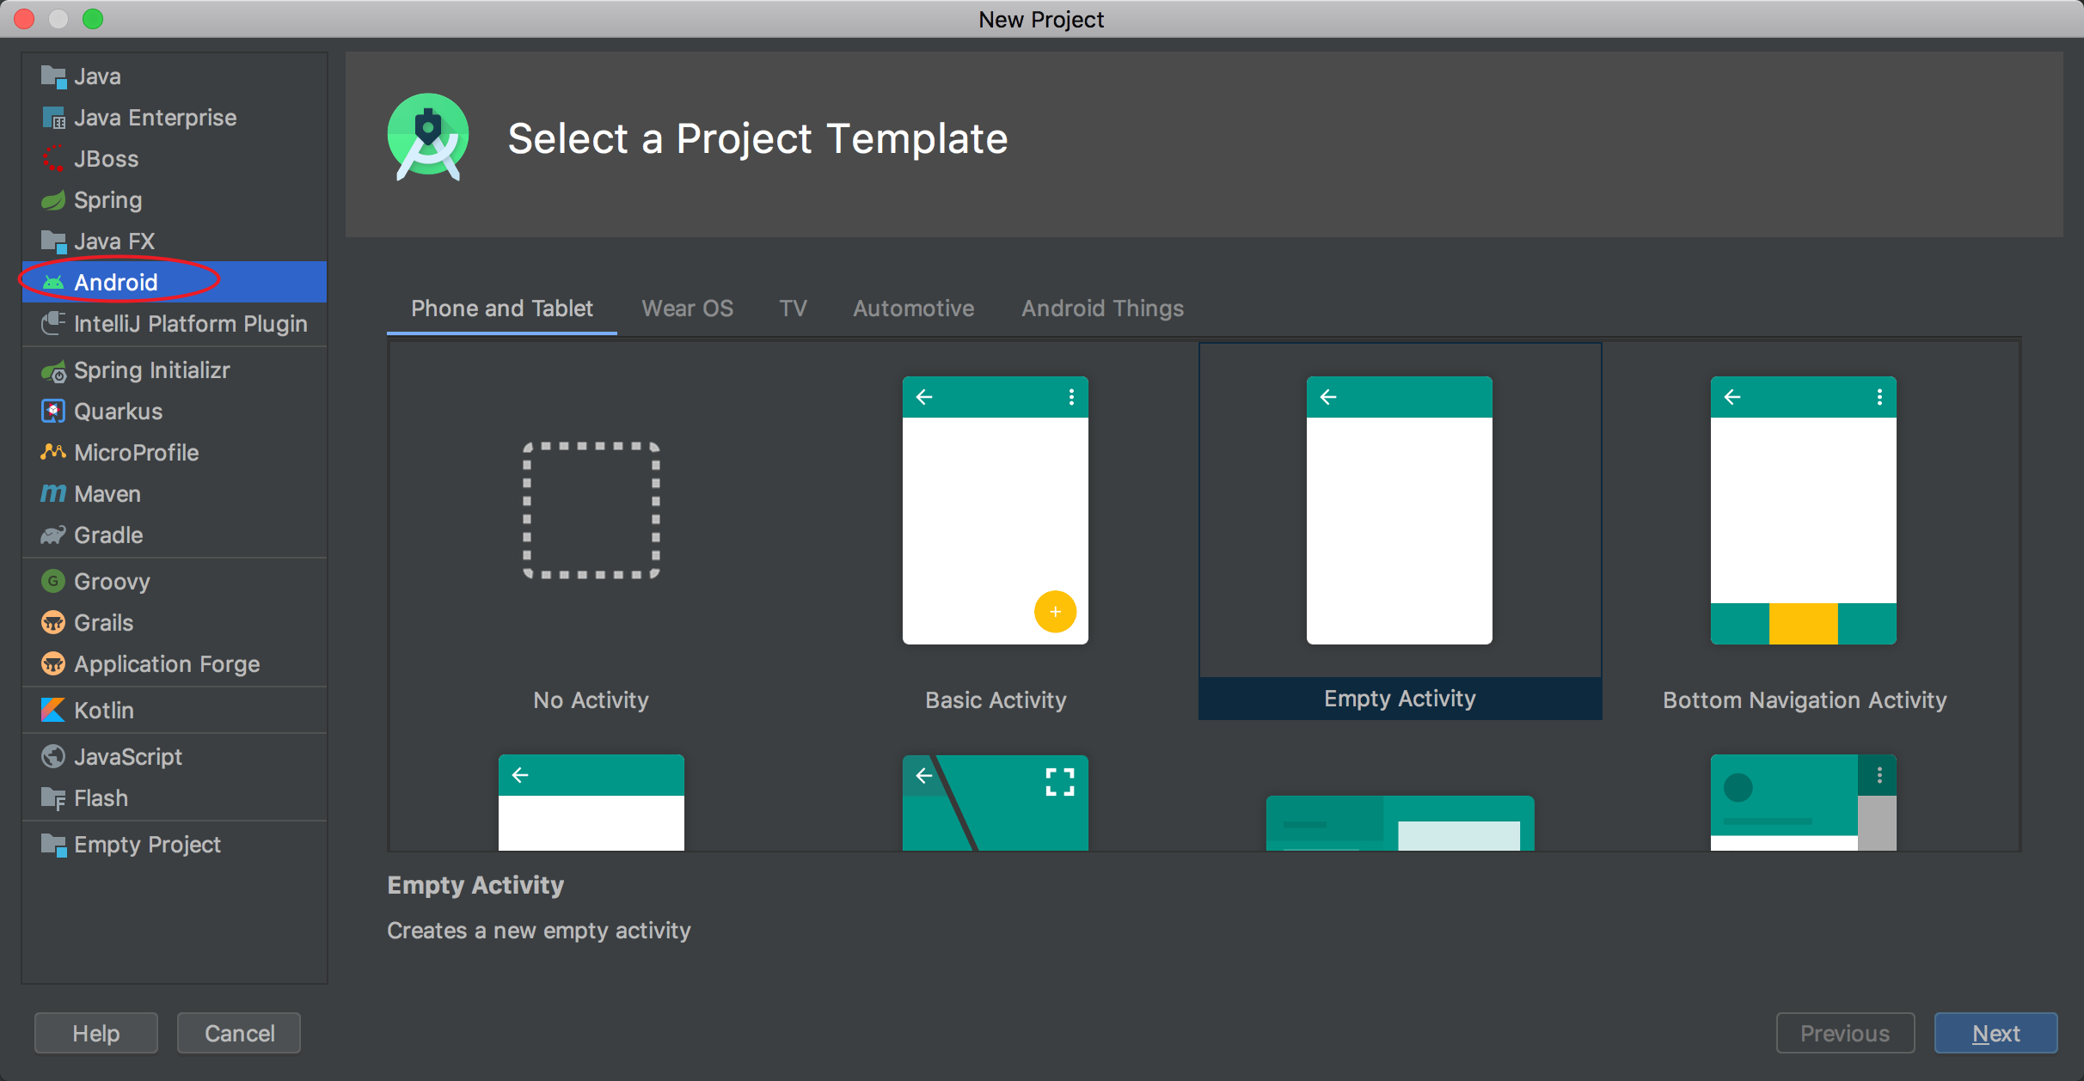The image size is (2084, 1081).
Task: Select the Java project type
Action: coord(175,76)
